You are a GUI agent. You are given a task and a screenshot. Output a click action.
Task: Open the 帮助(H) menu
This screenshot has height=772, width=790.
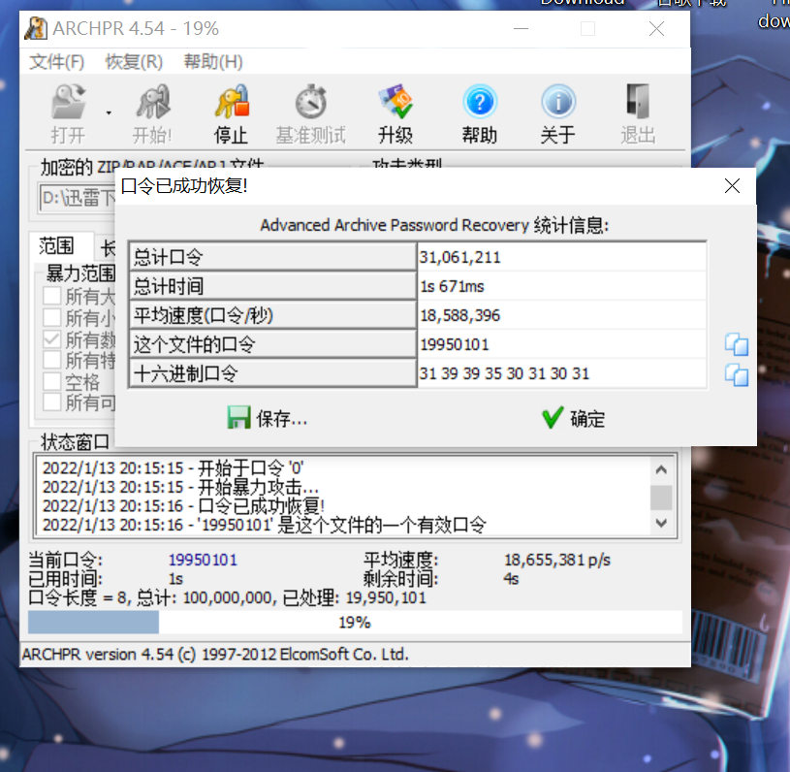(213, 62)
